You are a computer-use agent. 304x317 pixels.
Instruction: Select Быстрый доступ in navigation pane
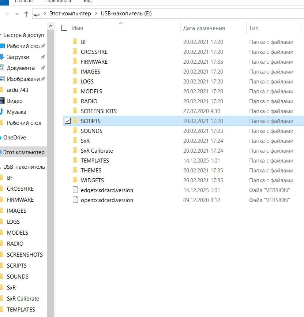coord(24,35)
